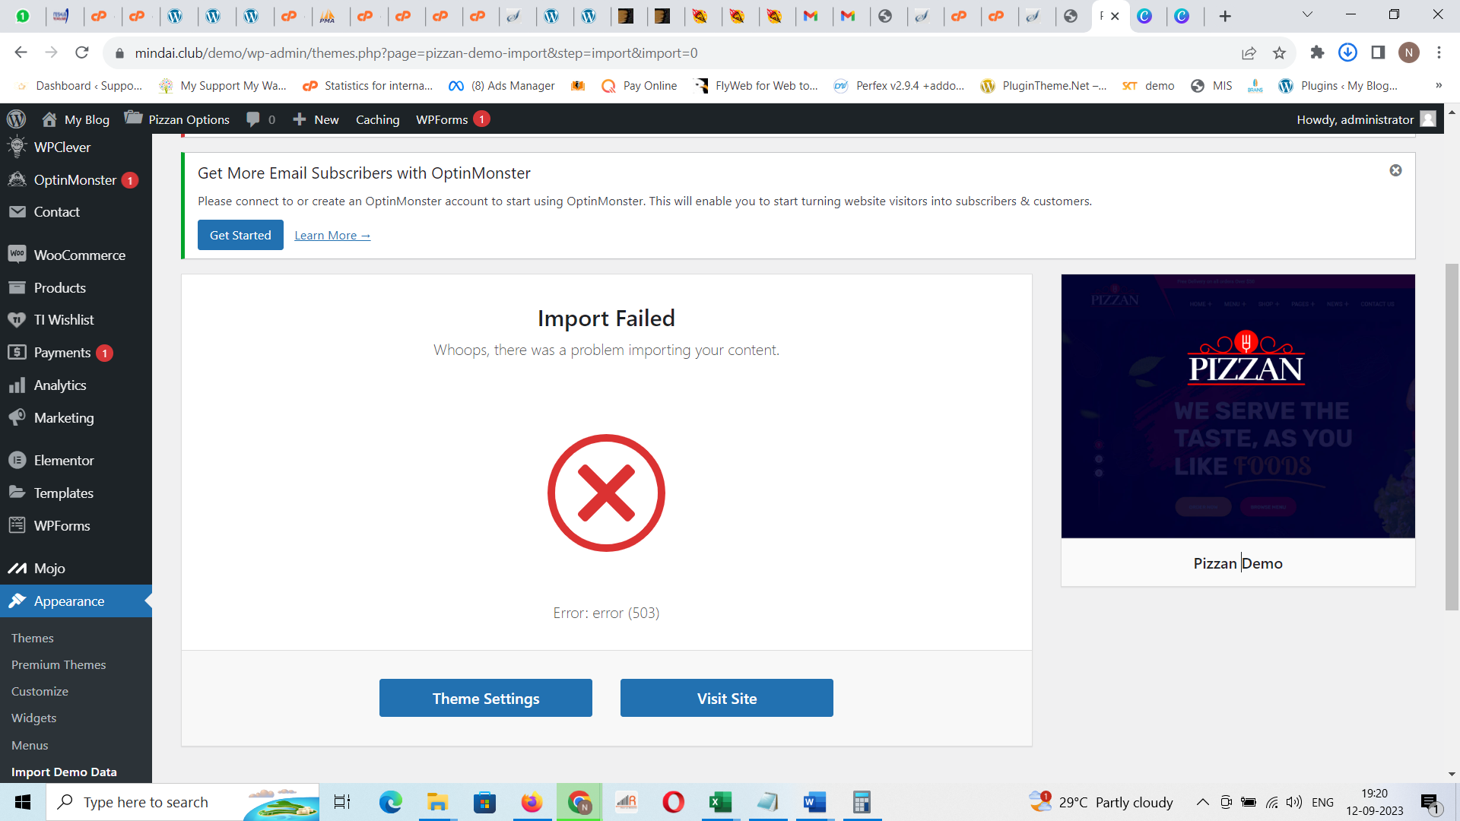Open the browser downloads icon
Image resolution: width=1460 pixels, height=821 pixels.
click(x=1347, y=52)
